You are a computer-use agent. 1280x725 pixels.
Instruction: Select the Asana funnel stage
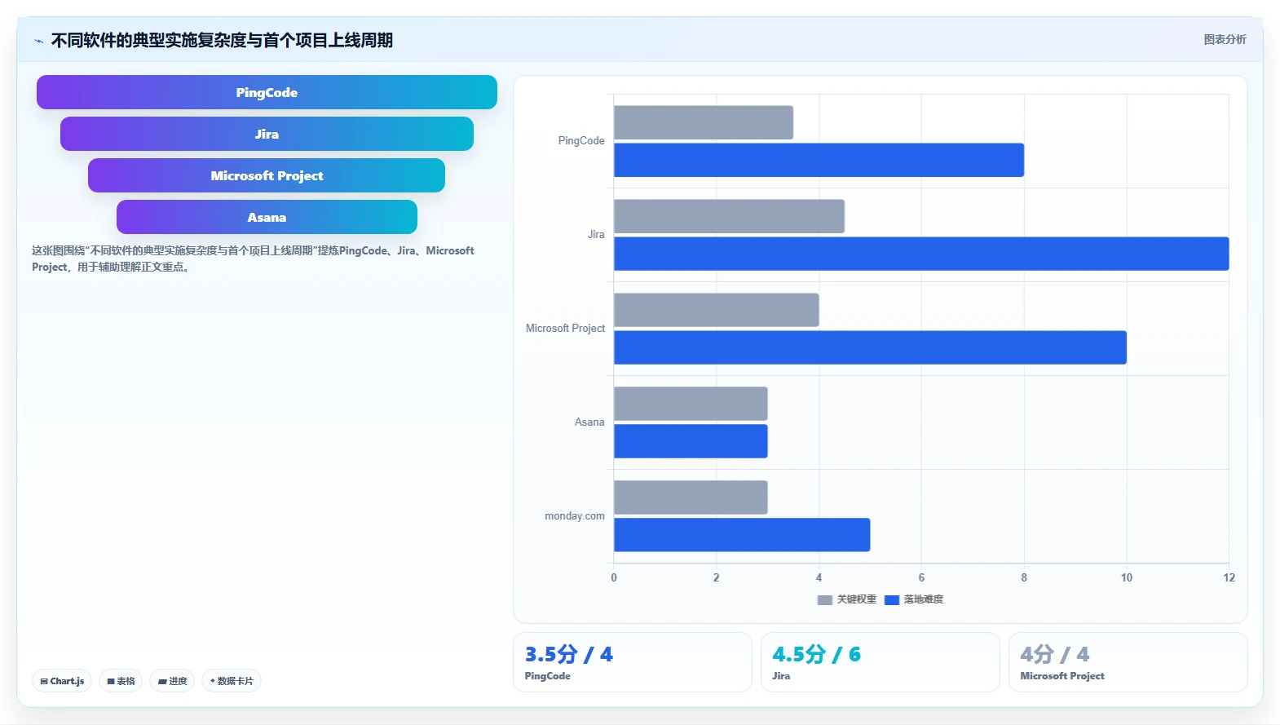pos(267,217)
